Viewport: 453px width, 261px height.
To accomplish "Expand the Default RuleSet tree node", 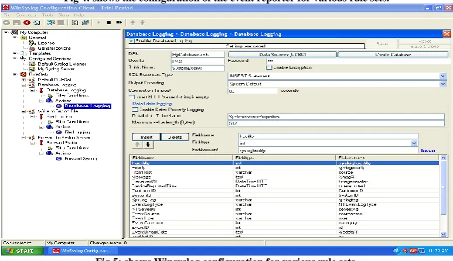I will coord(23,80).
